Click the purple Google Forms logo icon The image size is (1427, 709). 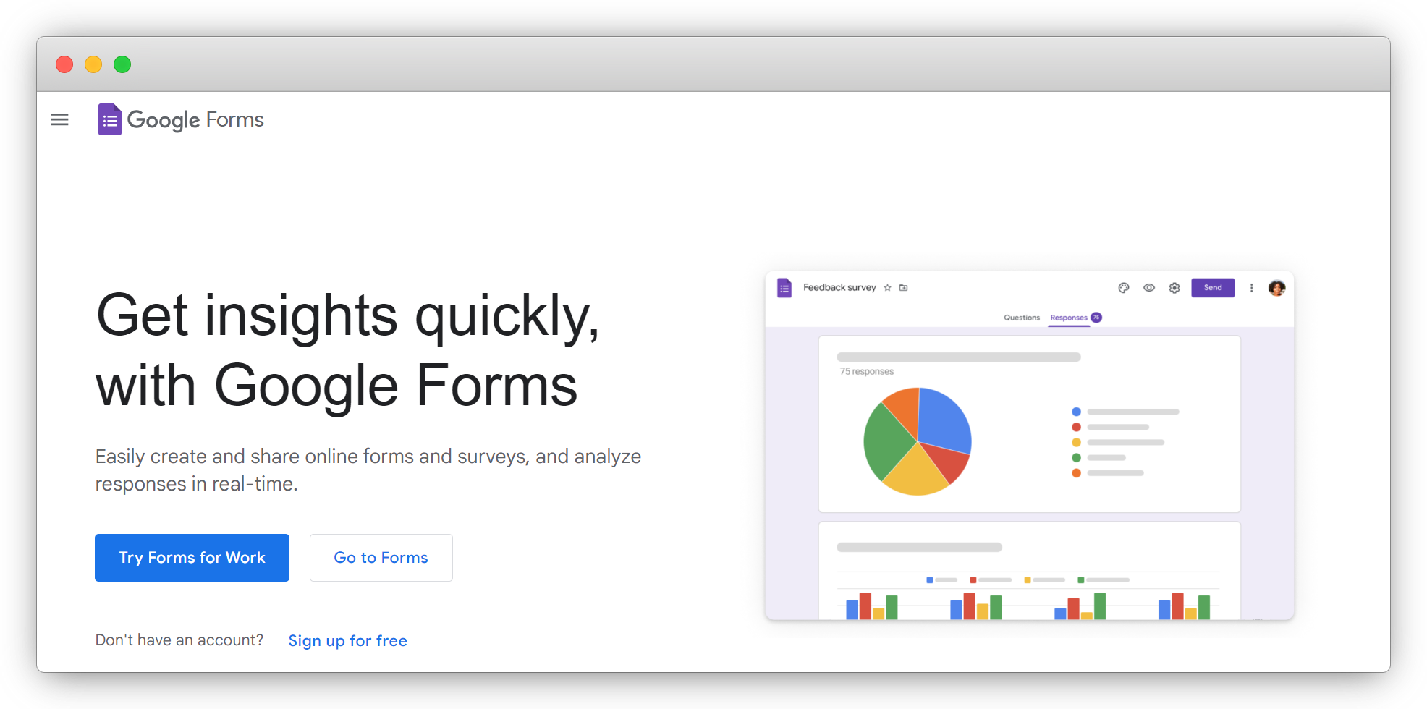pyautogui.click(x=109, y=119)
